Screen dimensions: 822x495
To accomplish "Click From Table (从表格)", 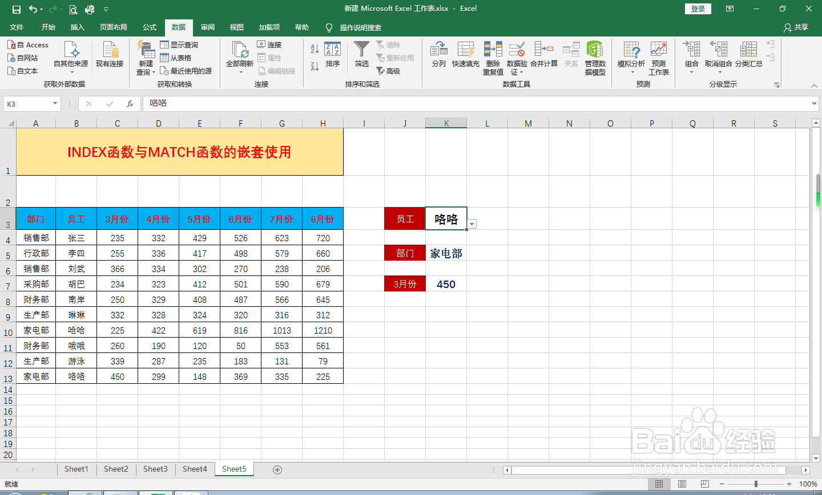I will [176, 58].
